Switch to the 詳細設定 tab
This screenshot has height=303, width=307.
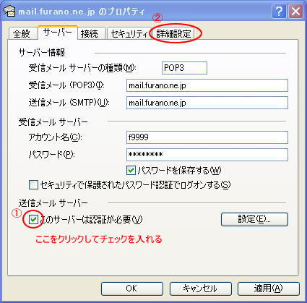point(173,33)
